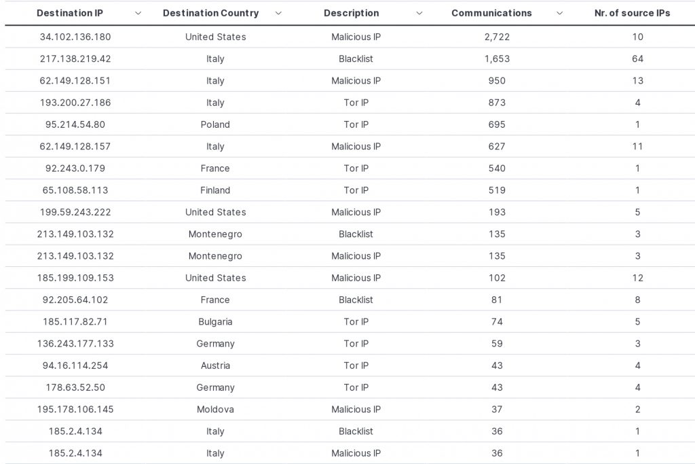This screenshot has width=695, height=464.
Task: Select the 94.16.114.254 Austria row IP
Action: click(x=75, y=365)
